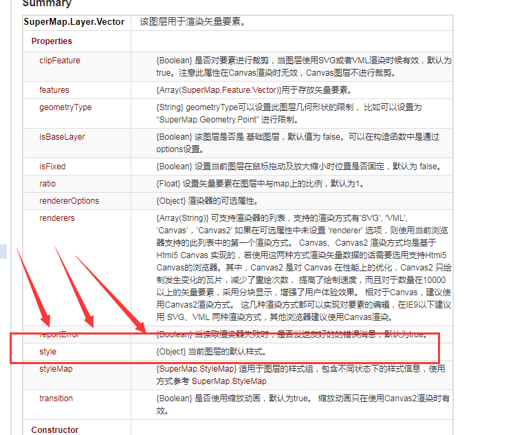Click the isFixed description mentioning 默认为 false

[x=299, y=167]
